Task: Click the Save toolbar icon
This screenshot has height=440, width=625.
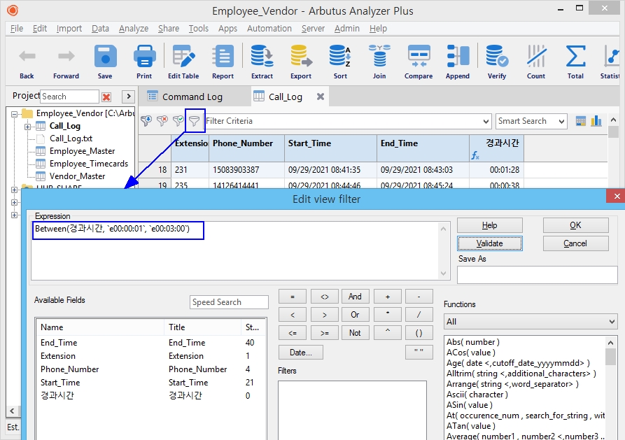Action: 105,62
